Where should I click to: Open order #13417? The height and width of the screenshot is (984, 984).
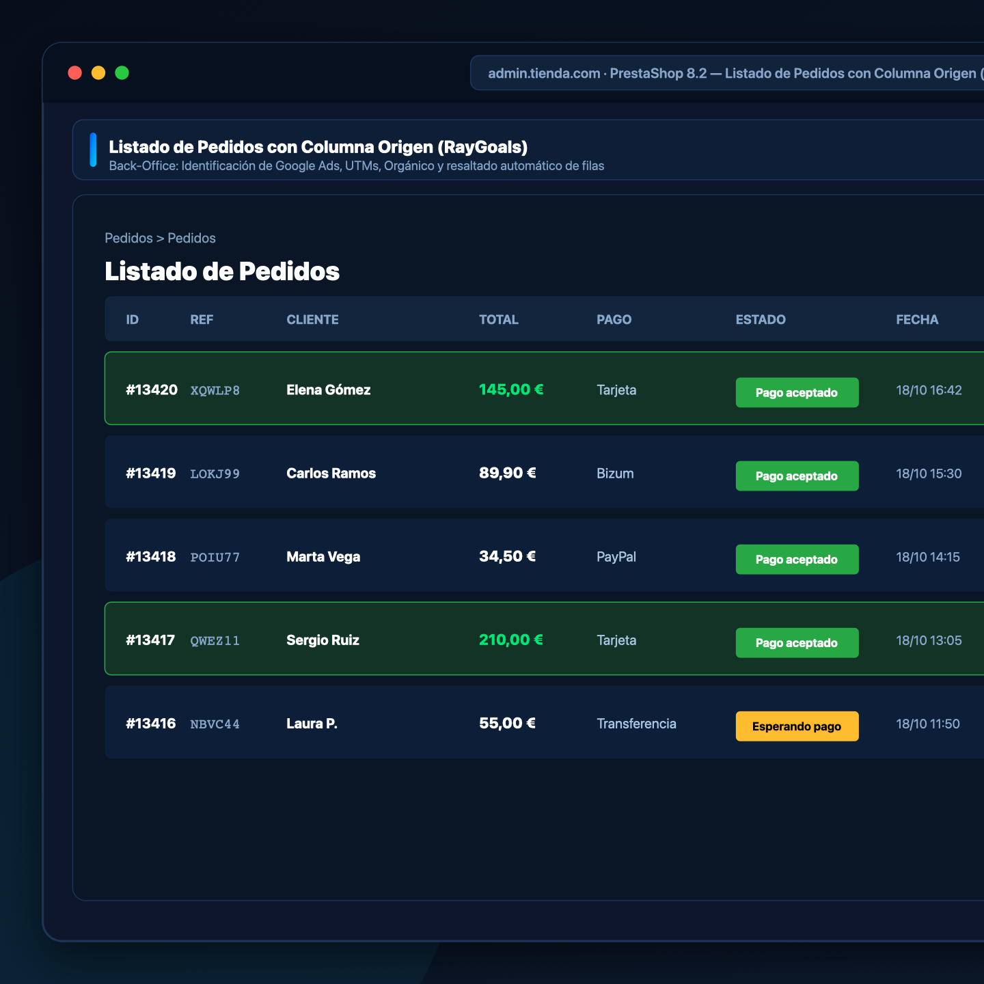pos(150,640)
